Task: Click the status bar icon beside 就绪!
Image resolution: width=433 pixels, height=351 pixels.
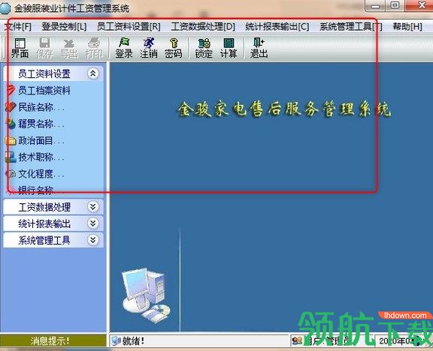Action: [x=115, y=341]
